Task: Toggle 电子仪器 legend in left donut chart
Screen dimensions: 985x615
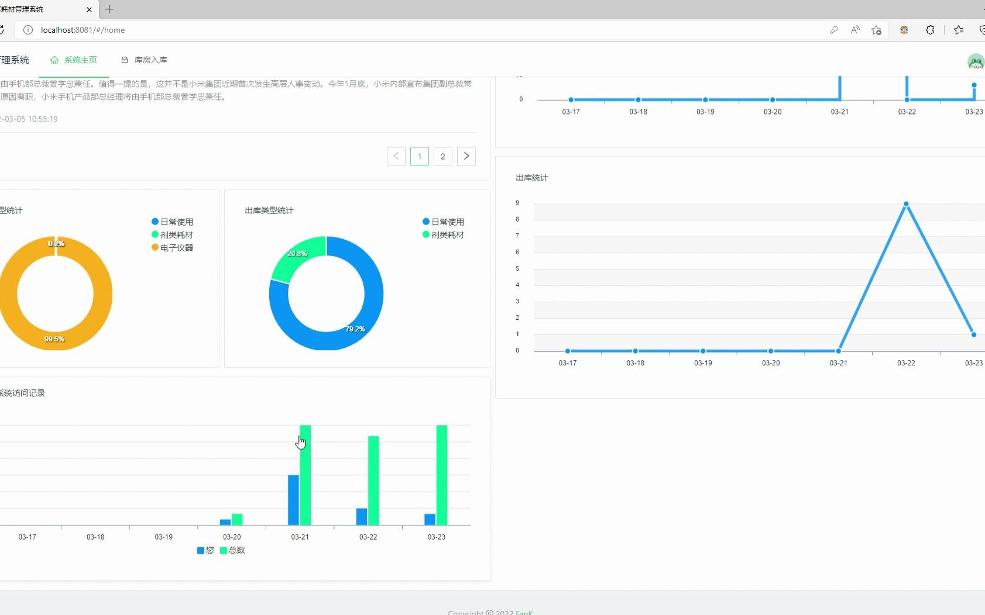Action: click(172, 247)
